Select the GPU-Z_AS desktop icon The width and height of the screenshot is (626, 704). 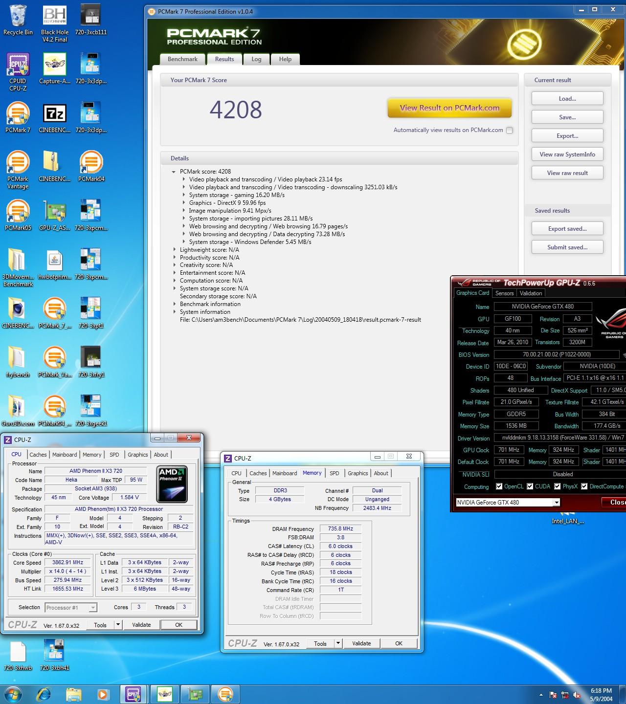click(x=54, y=216)
